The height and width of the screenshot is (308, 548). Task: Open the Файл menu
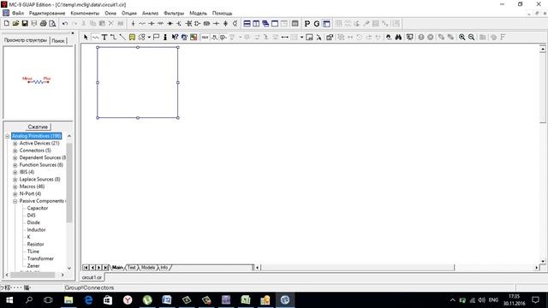tap(18, 13)
